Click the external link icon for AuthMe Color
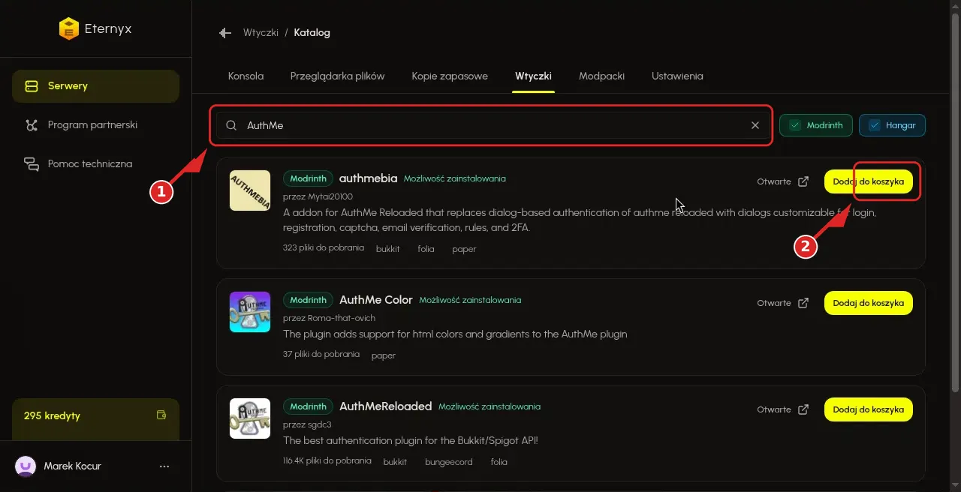The height and width of the screenshot is (492, 961). coord(803,303)
